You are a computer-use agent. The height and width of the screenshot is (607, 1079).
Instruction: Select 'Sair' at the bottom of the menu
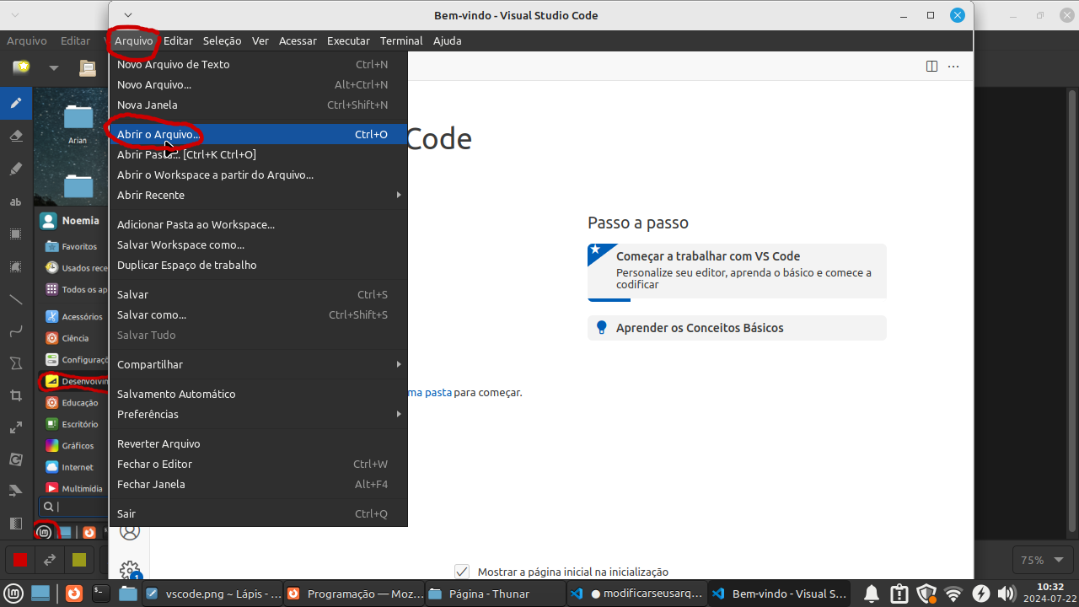(258, 513)
